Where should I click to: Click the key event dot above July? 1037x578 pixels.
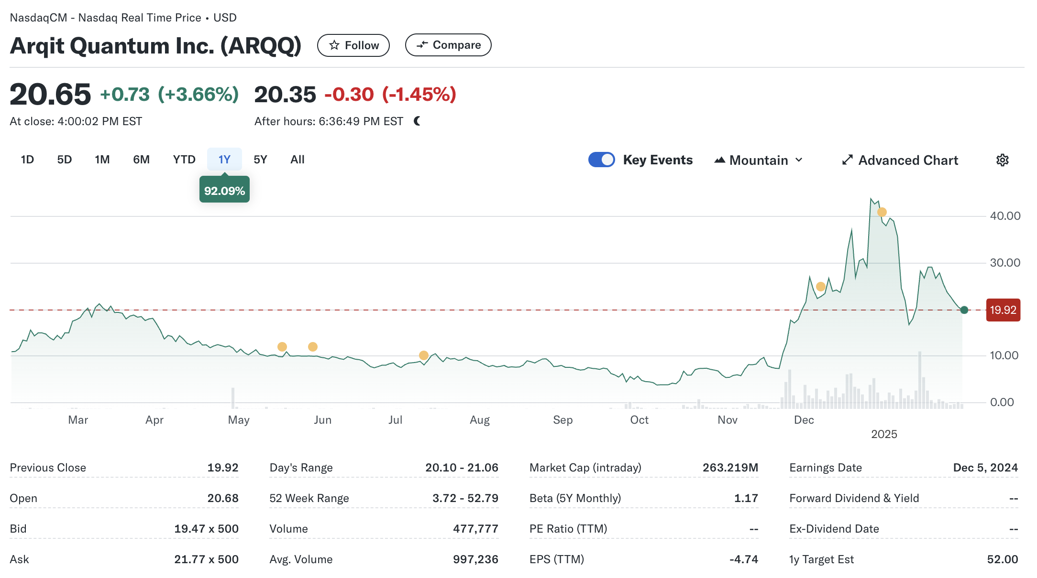[423, 355]
